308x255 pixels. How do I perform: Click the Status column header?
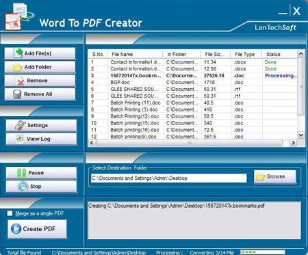pyautogui.click(x=280, y=55)
